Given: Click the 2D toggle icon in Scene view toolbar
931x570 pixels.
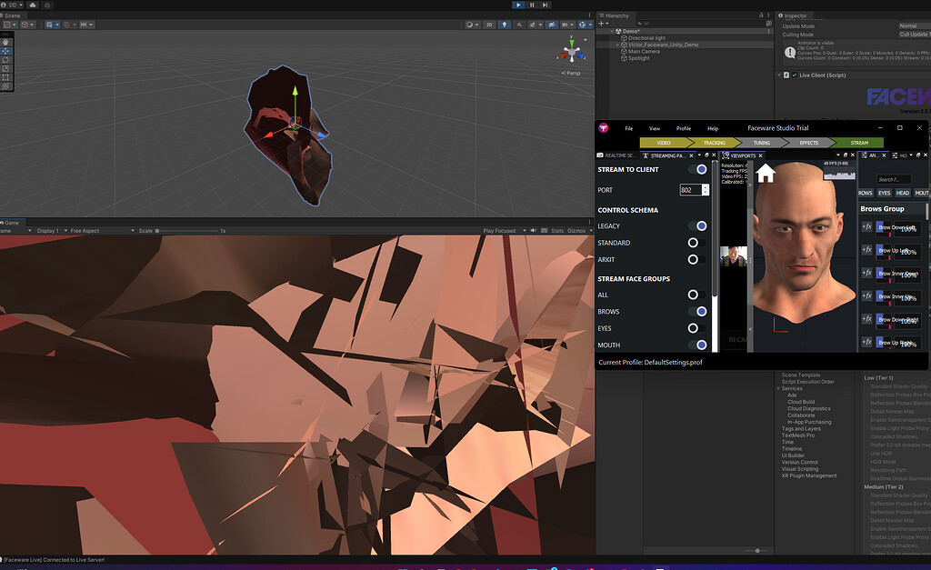Looking at the screenshot, I should pos(489,25).
